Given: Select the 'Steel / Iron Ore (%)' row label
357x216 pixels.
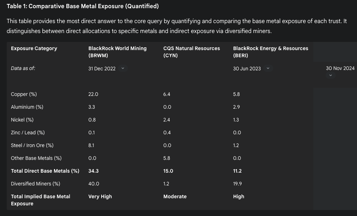Looking at the screenshot, I should pyautogui.click(x=32, y=145).
